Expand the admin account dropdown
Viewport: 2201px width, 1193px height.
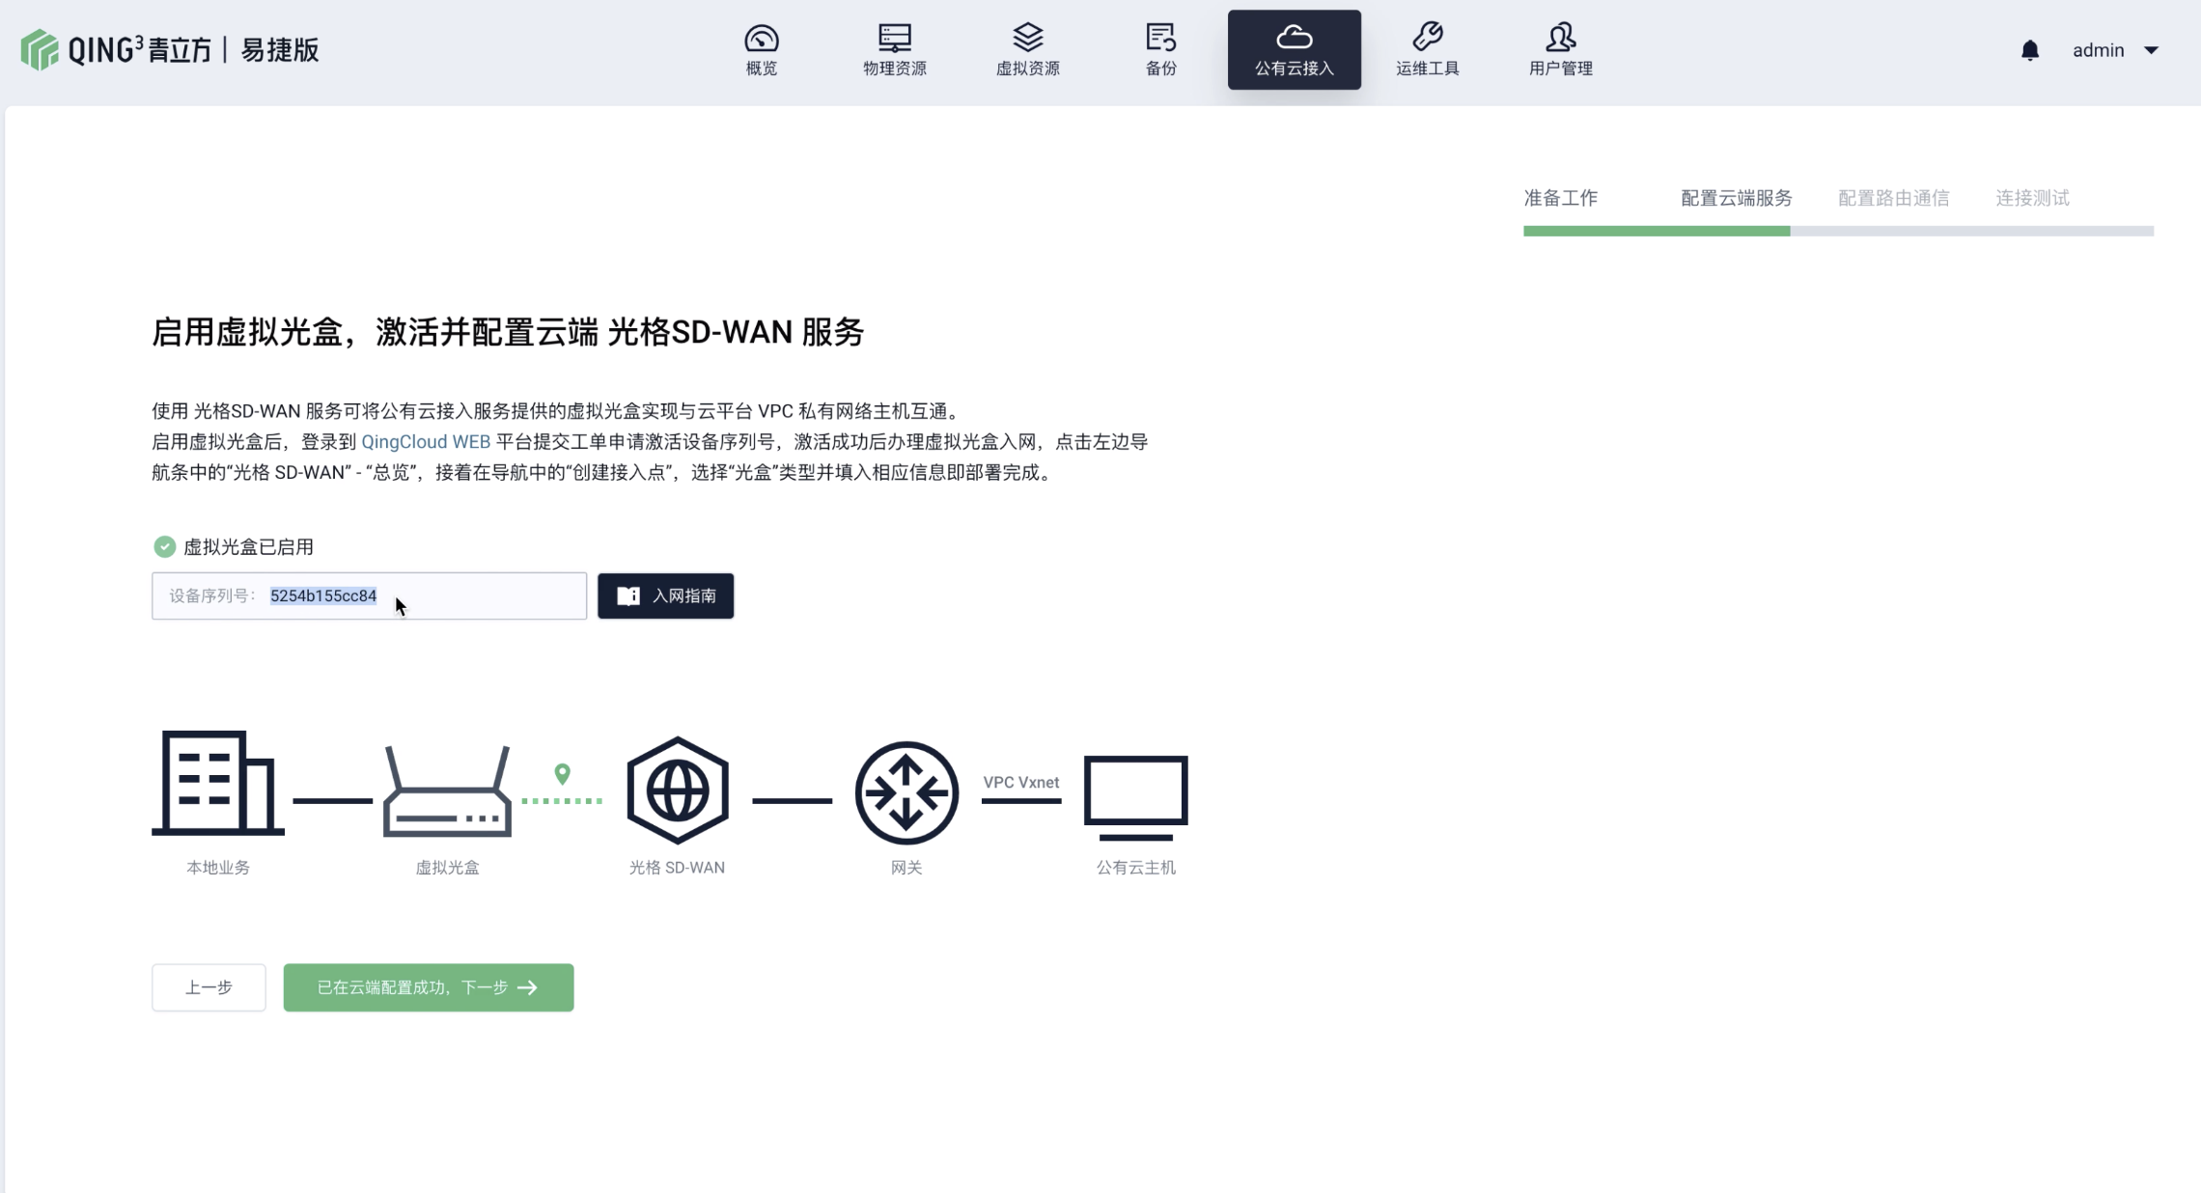point(2114,50)
